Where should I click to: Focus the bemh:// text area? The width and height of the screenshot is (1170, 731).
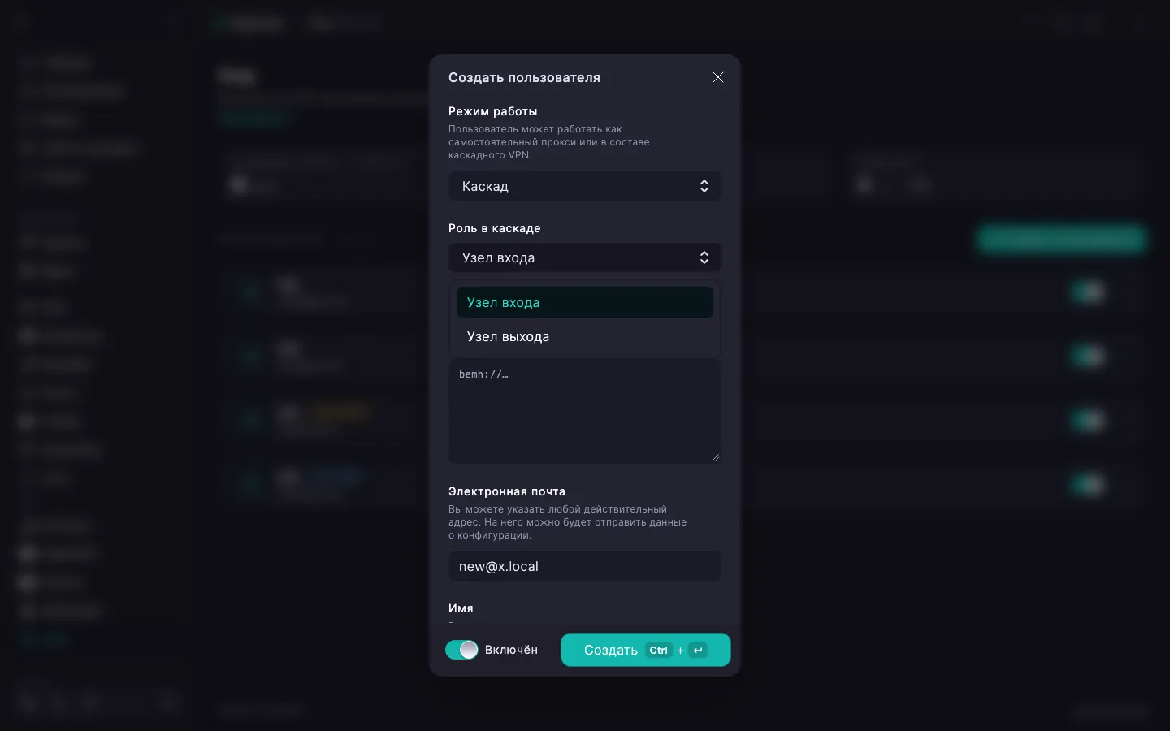(x=585, y=412)
